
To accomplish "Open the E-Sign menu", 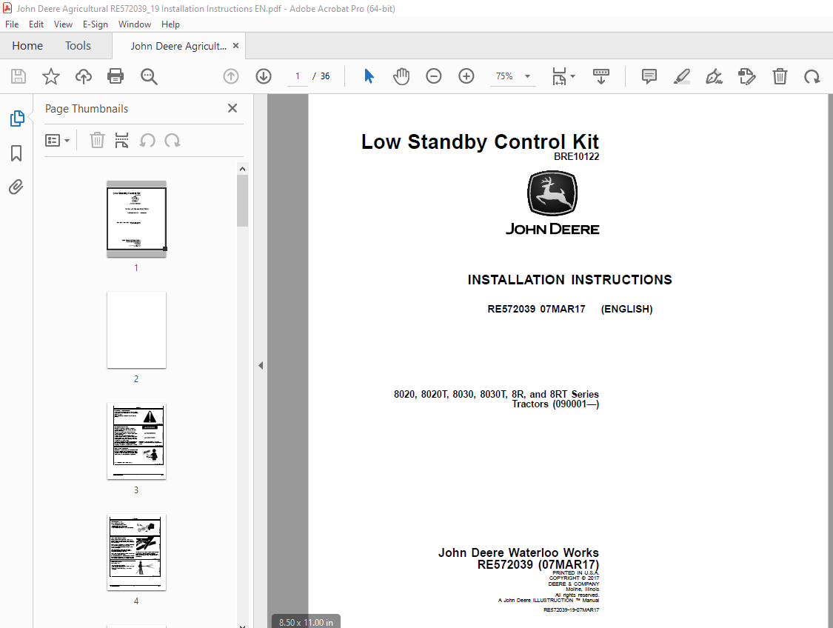I will click(x=95, y=24).
